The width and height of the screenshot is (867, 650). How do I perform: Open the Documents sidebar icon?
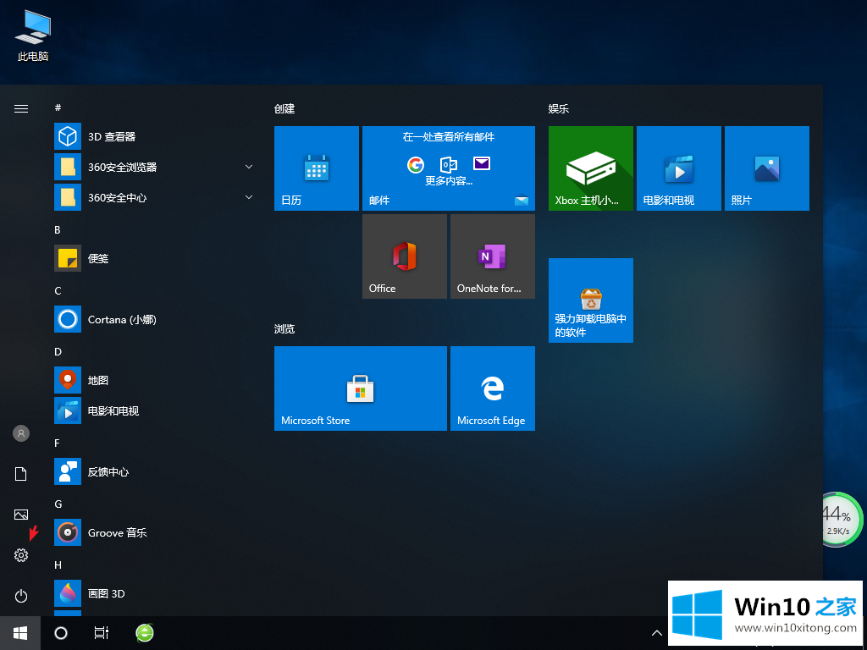21,474
